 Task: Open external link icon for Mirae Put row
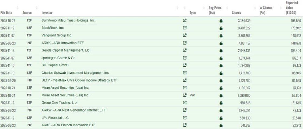click(x=185, y=95)
